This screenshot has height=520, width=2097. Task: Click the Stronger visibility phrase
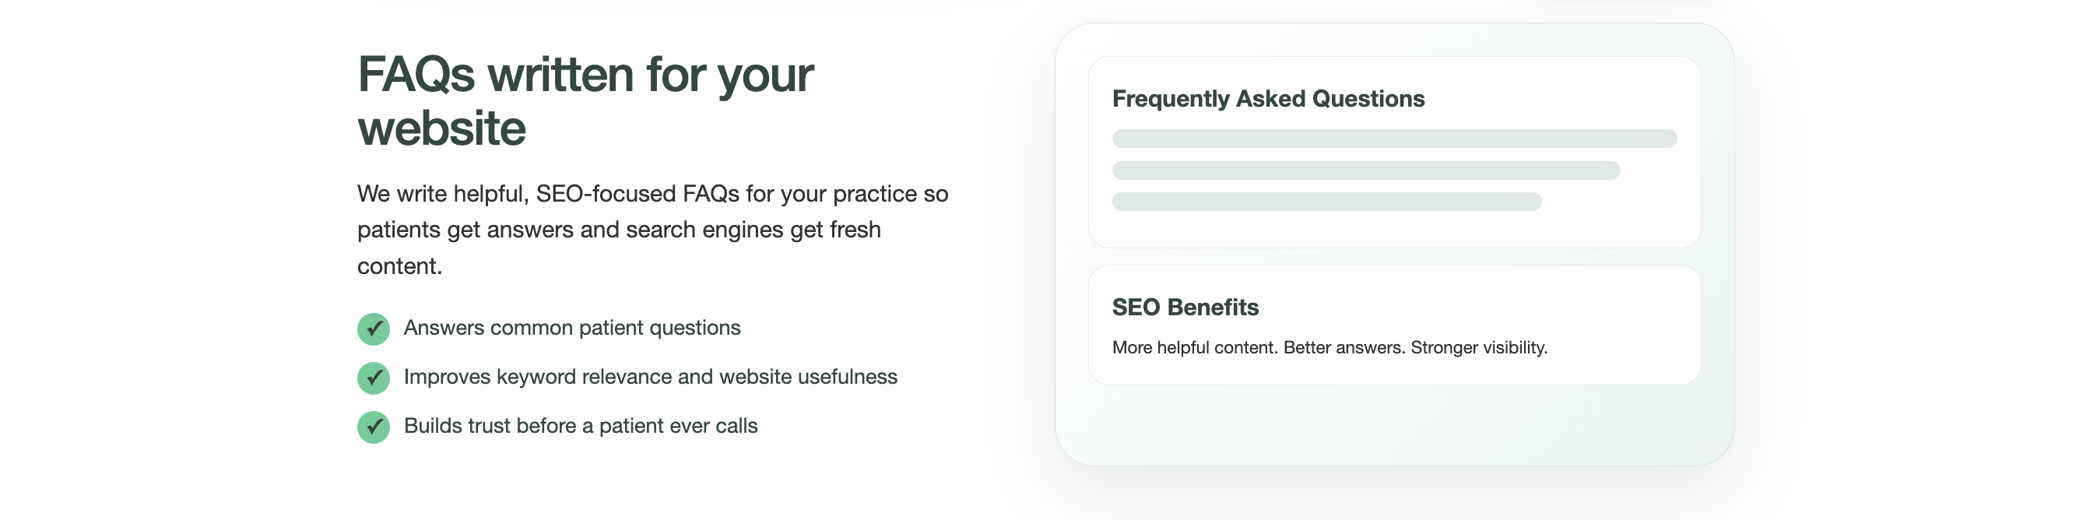pyautogui.click(x=1479, y=347)
